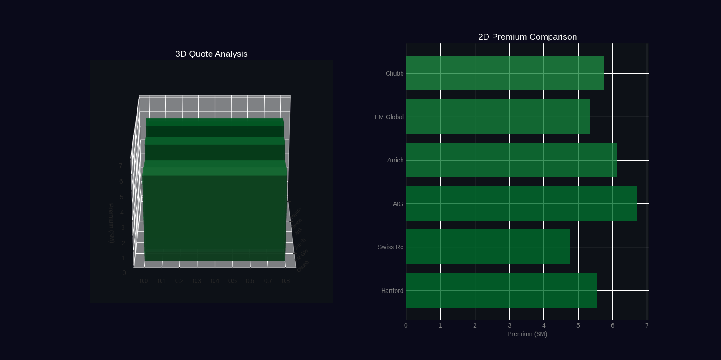
Task: Click the Swiss Re y-axis label
Action: (x=390, y=247)
